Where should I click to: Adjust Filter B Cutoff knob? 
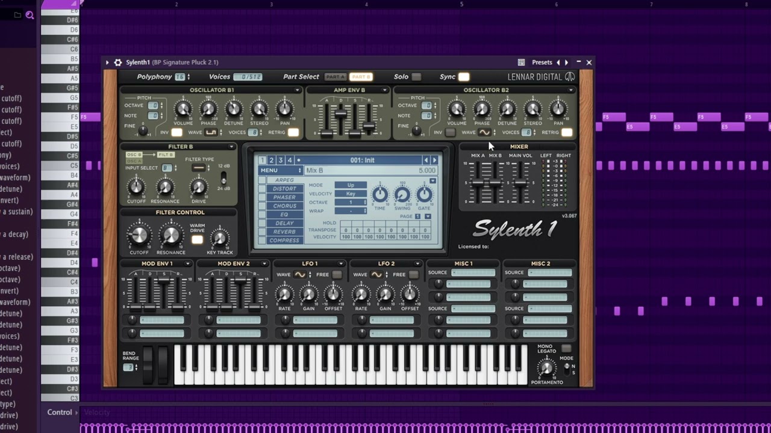(137, 187)
